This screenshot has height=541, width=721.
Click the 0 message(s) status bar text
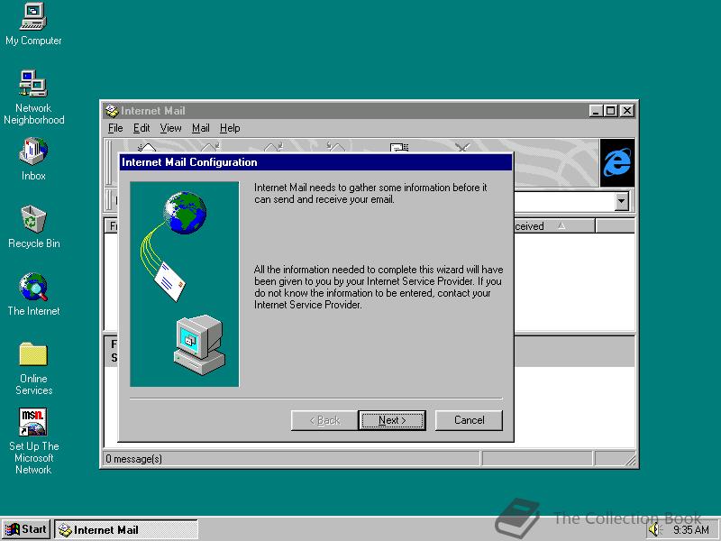tap(133, 459)
